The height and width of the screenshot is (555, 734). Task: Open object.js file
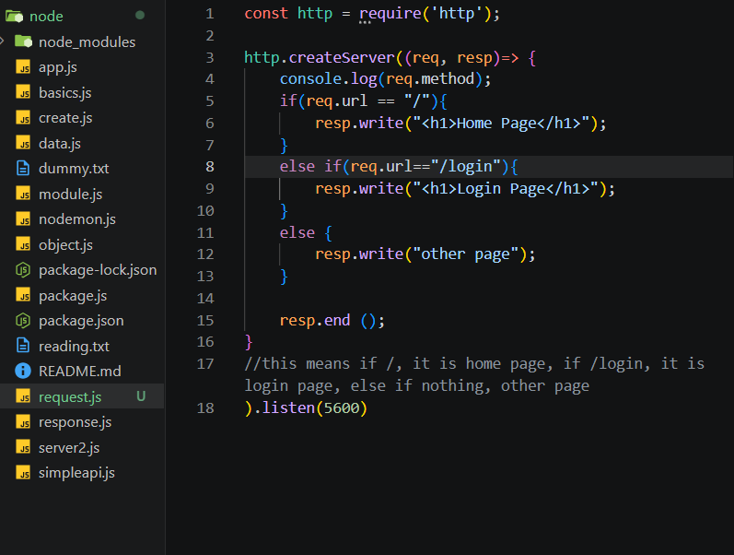[x=66, y=244]
